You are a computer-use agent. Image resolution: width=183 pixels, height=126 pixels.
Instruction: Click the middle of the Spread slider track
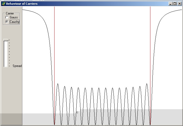(6, 54)
